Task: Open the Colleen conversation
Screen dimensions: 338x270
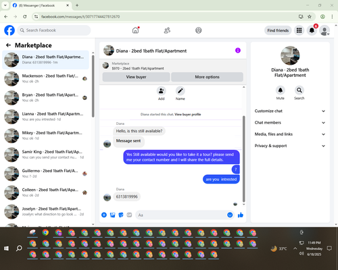Action: coord(45,192)
